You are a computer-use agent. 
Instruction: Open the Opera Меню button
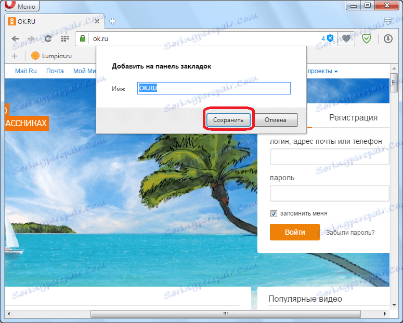(x=22, y=6)
